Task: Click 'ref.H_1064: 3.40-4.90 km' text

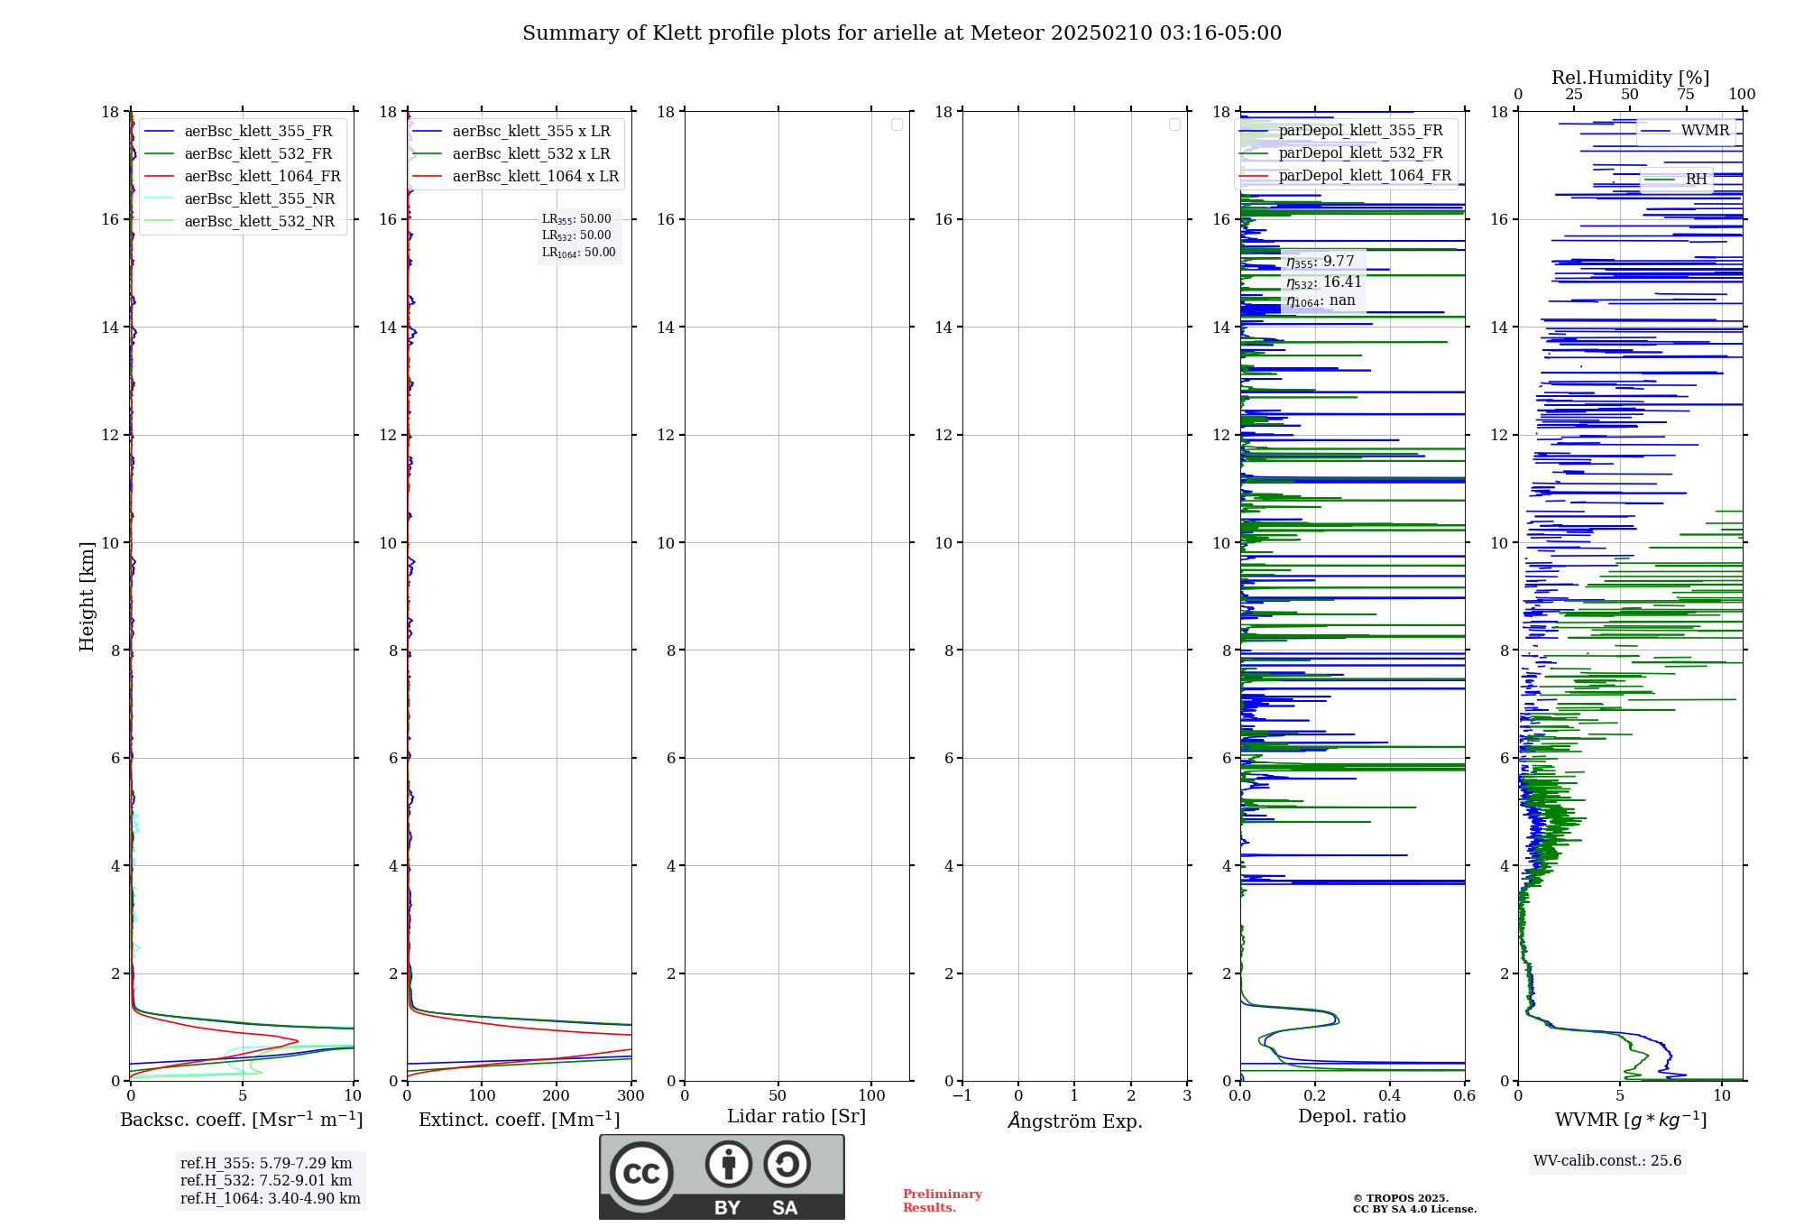Action: 271,1199
